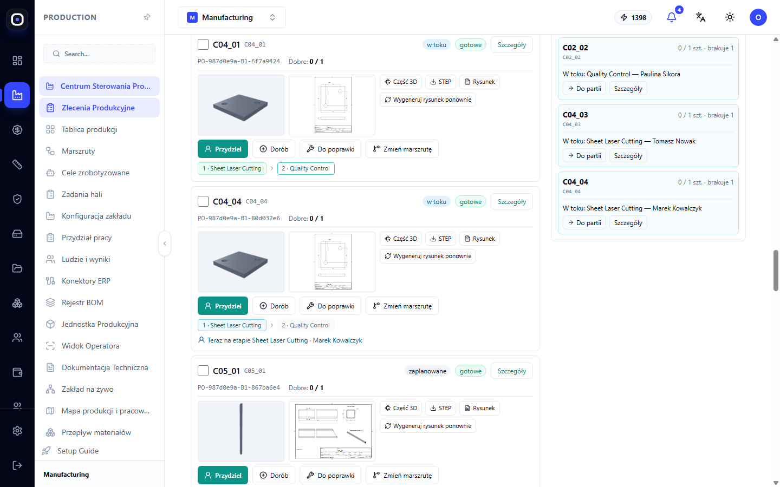Viewport: 780px width, 487px height.
Task: Click Do partii on the C04_03 card
Action: coord(584,155)
